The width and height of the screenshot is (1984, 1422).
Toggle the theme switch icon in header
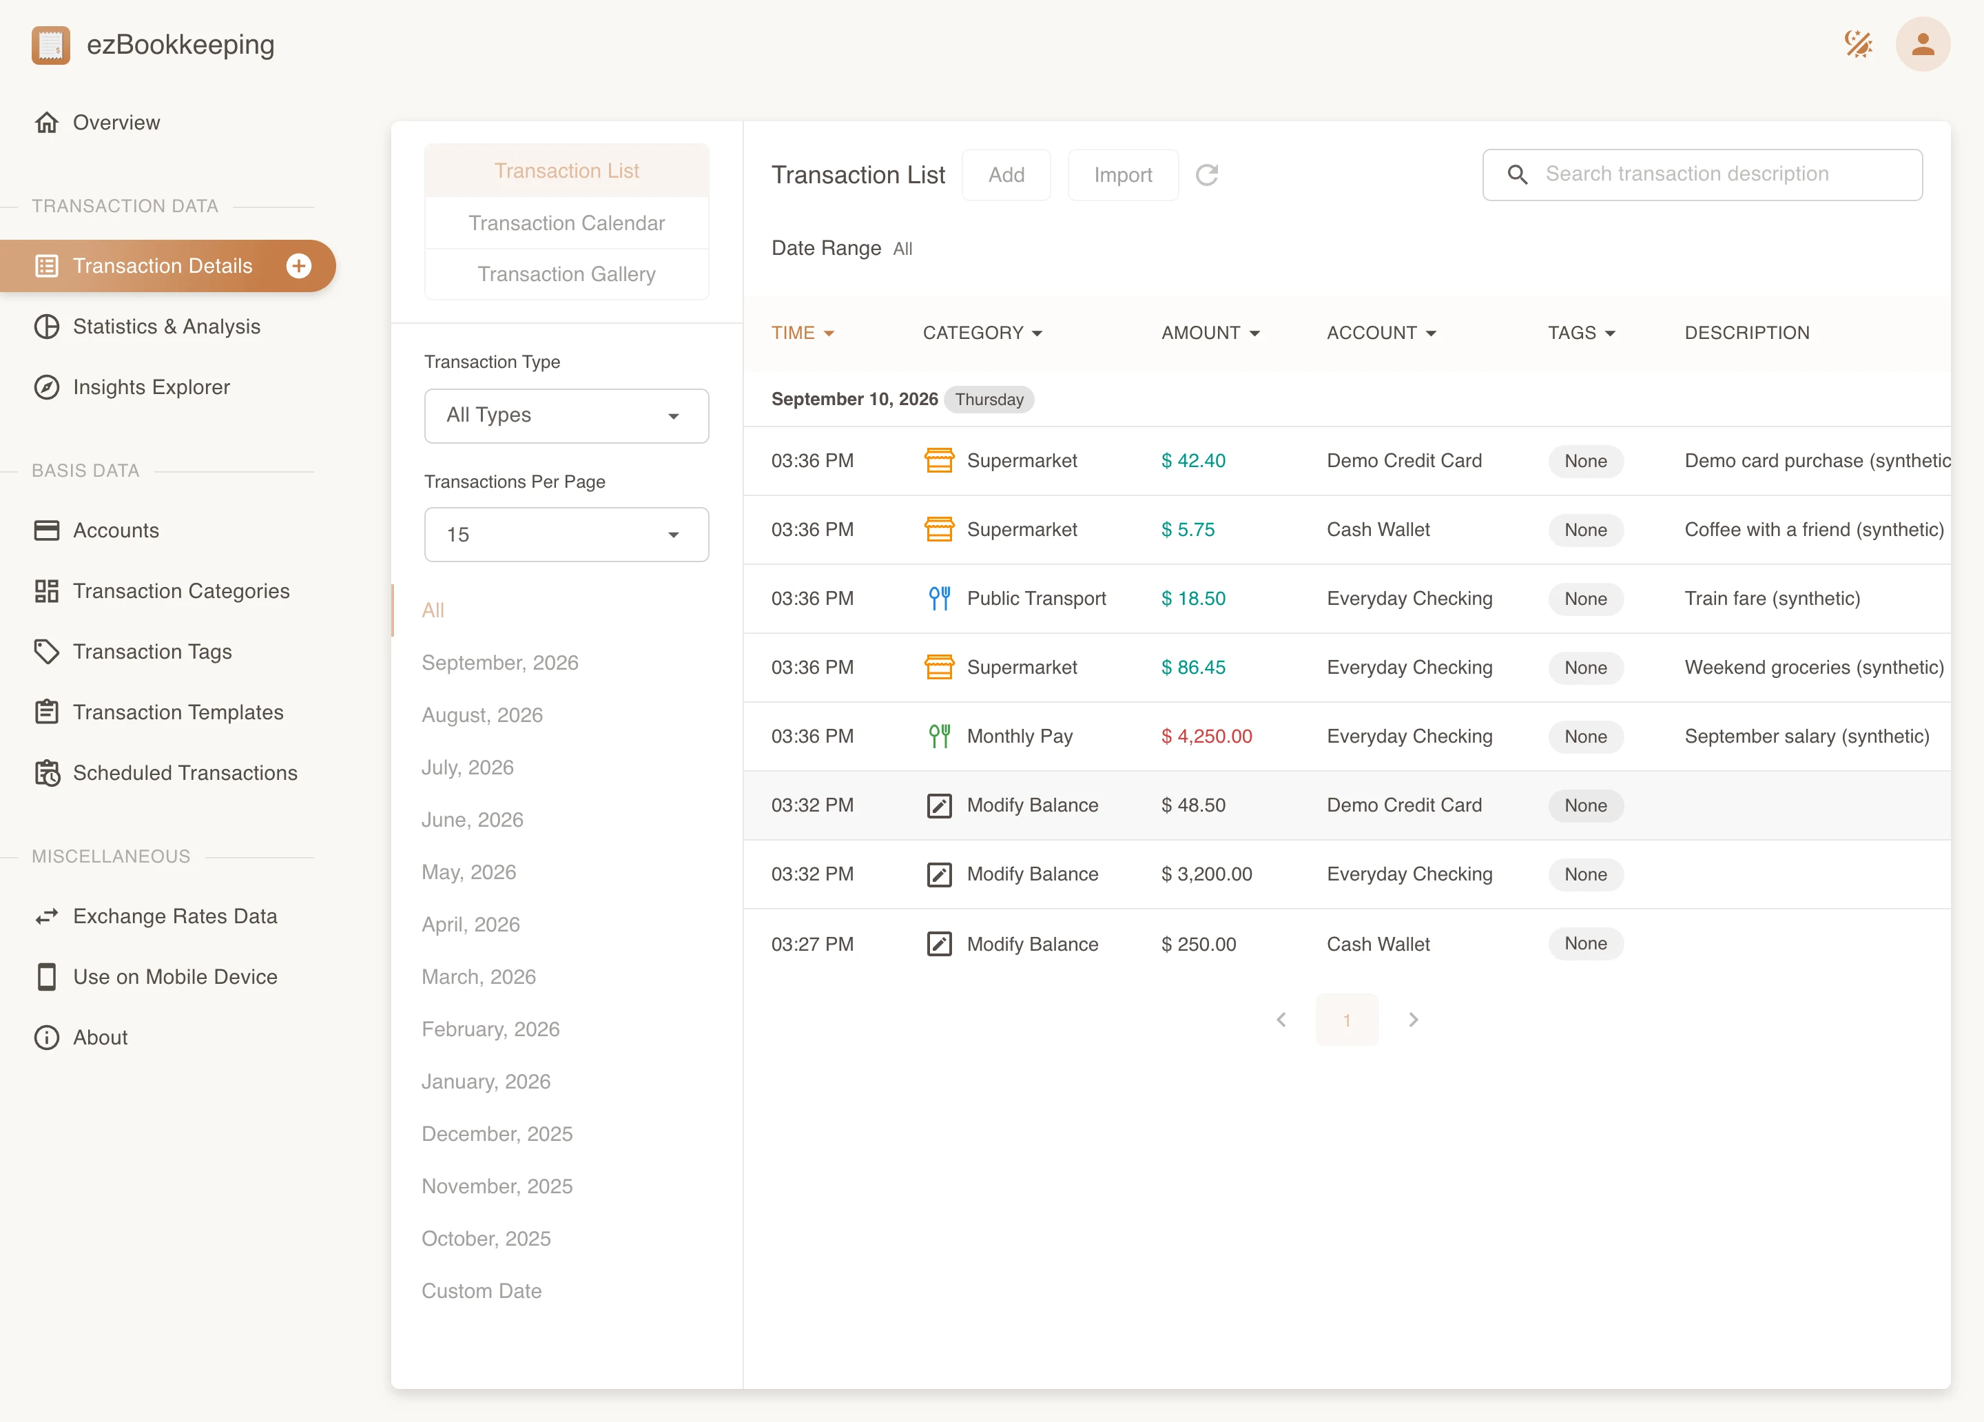click(x=1858, y=44)
